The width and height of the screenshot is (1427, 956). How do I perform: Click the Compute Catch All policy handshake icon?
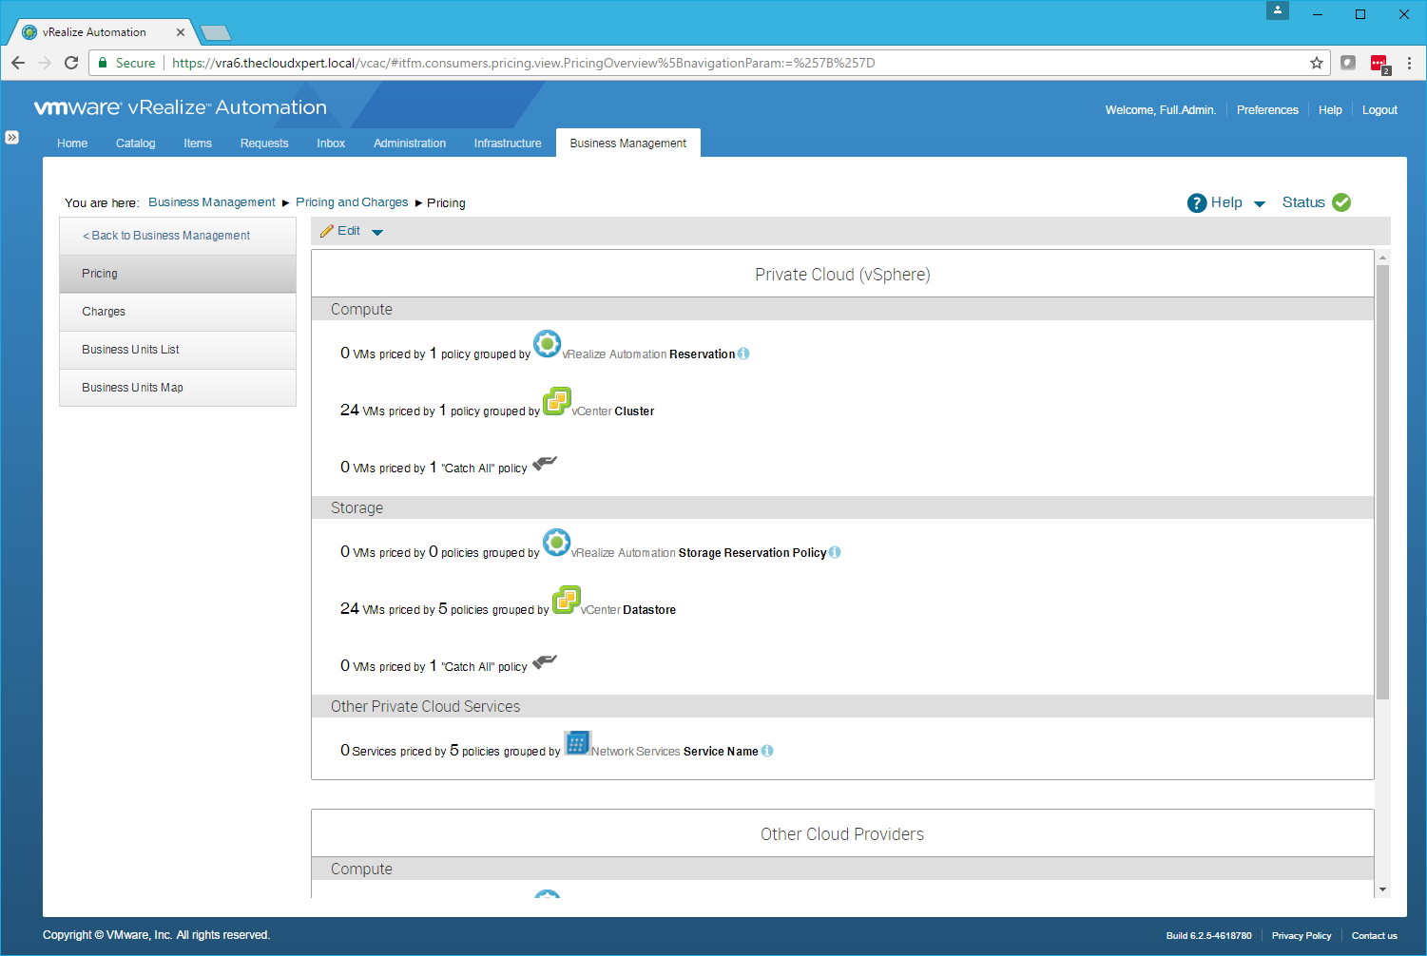pos(545,464)
